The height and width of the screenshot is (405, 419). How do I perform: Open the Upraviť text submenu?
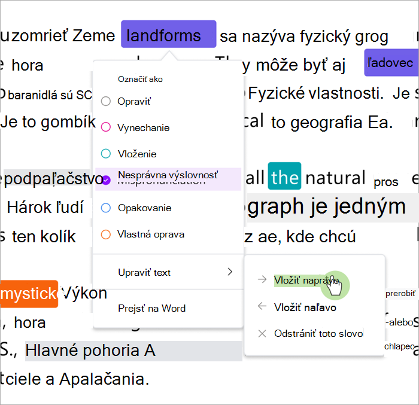point(168,272)
